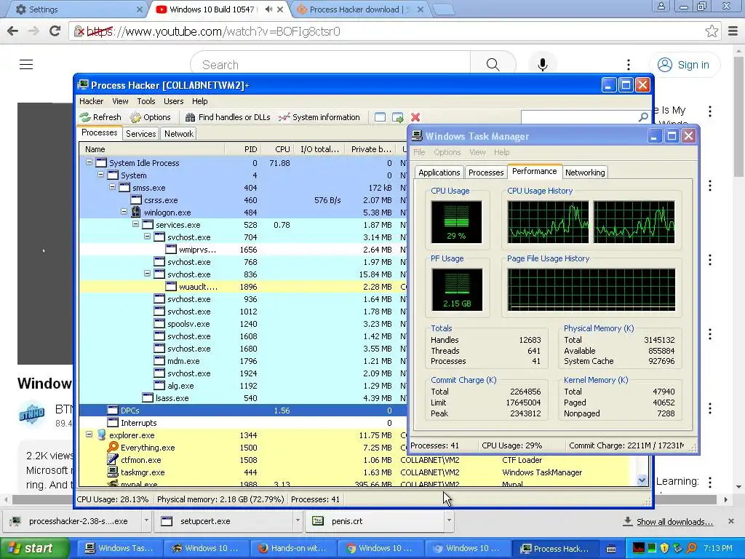Switch to Process Hacker download browser tab

pyautogui.click(x=359, y=9)
